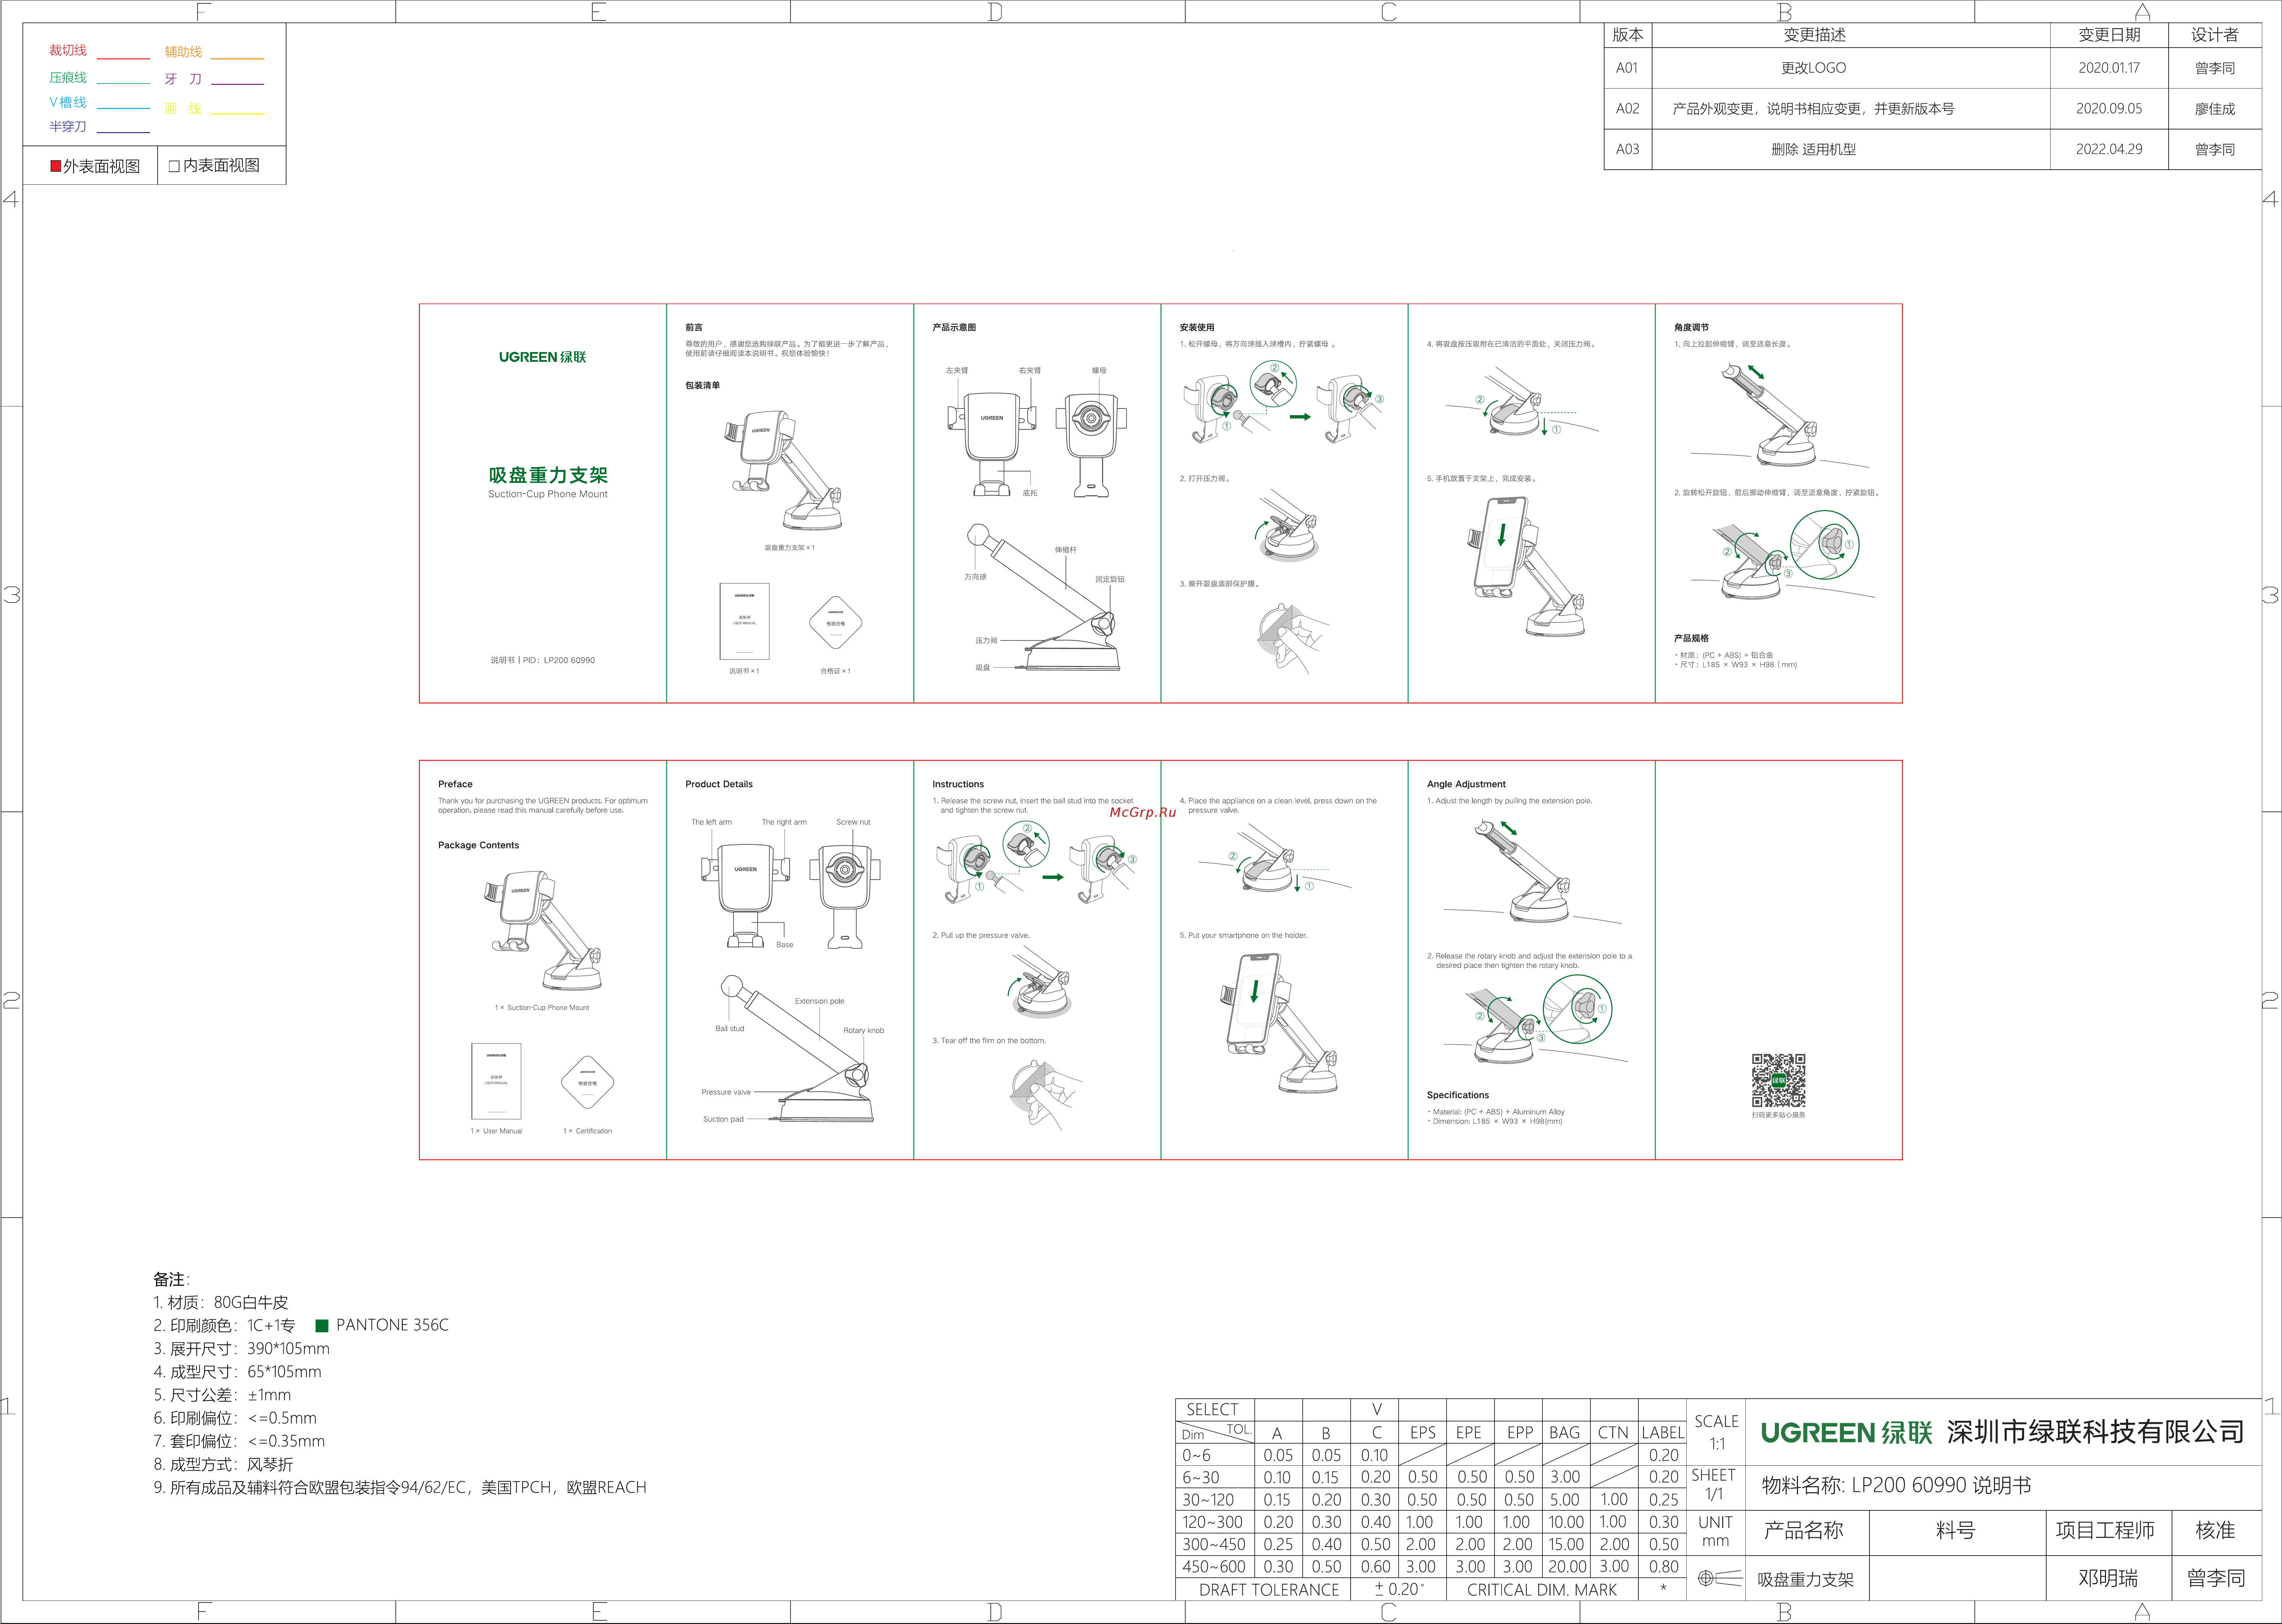Click the '说明书 | PID: LP200 60990' text
2282x1624 pixels.
tap(543, 660)
